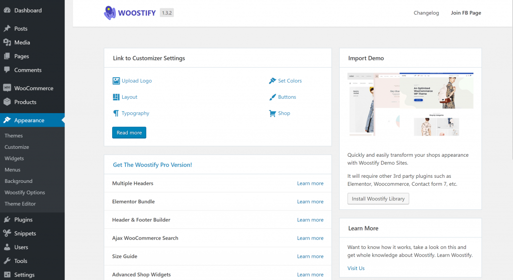Open the Theme Editor
This screenshot has height=280, width=513.
[x=20, y=203]
